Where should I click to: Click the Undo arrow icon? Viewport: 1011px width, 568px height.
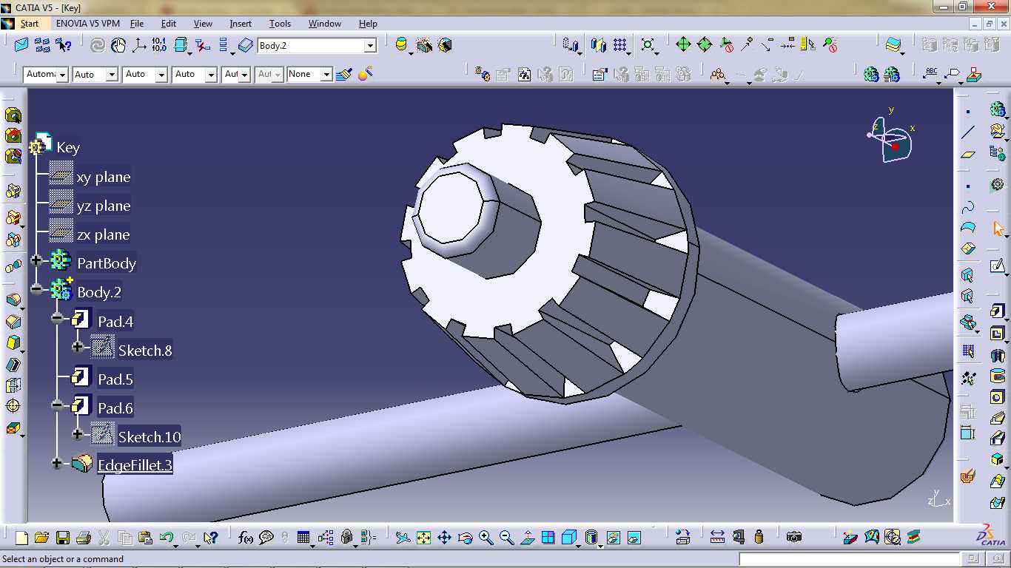[x=167, y=538]
